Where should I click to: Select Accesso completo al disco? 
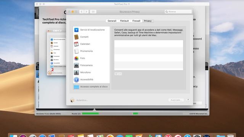(x=91, y=87)
